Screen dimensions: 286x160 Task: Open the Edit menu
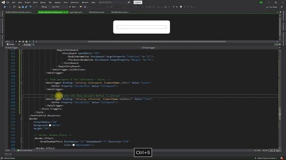click(14, 2)
